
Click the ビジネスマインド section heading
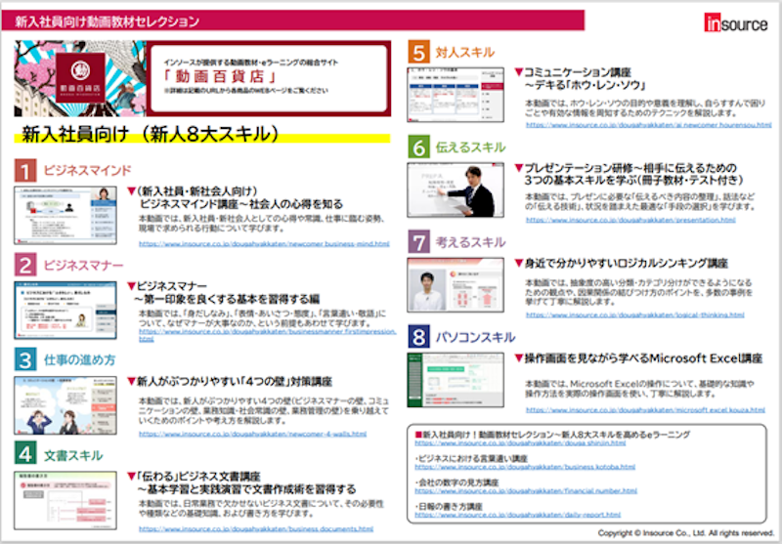pos(87,170)
